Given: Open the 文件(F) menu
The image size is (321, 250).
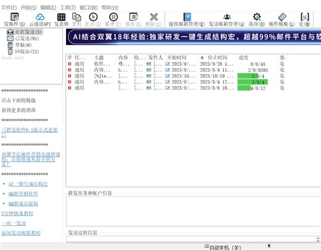Looking at the screenshot, I should (9, 7).
